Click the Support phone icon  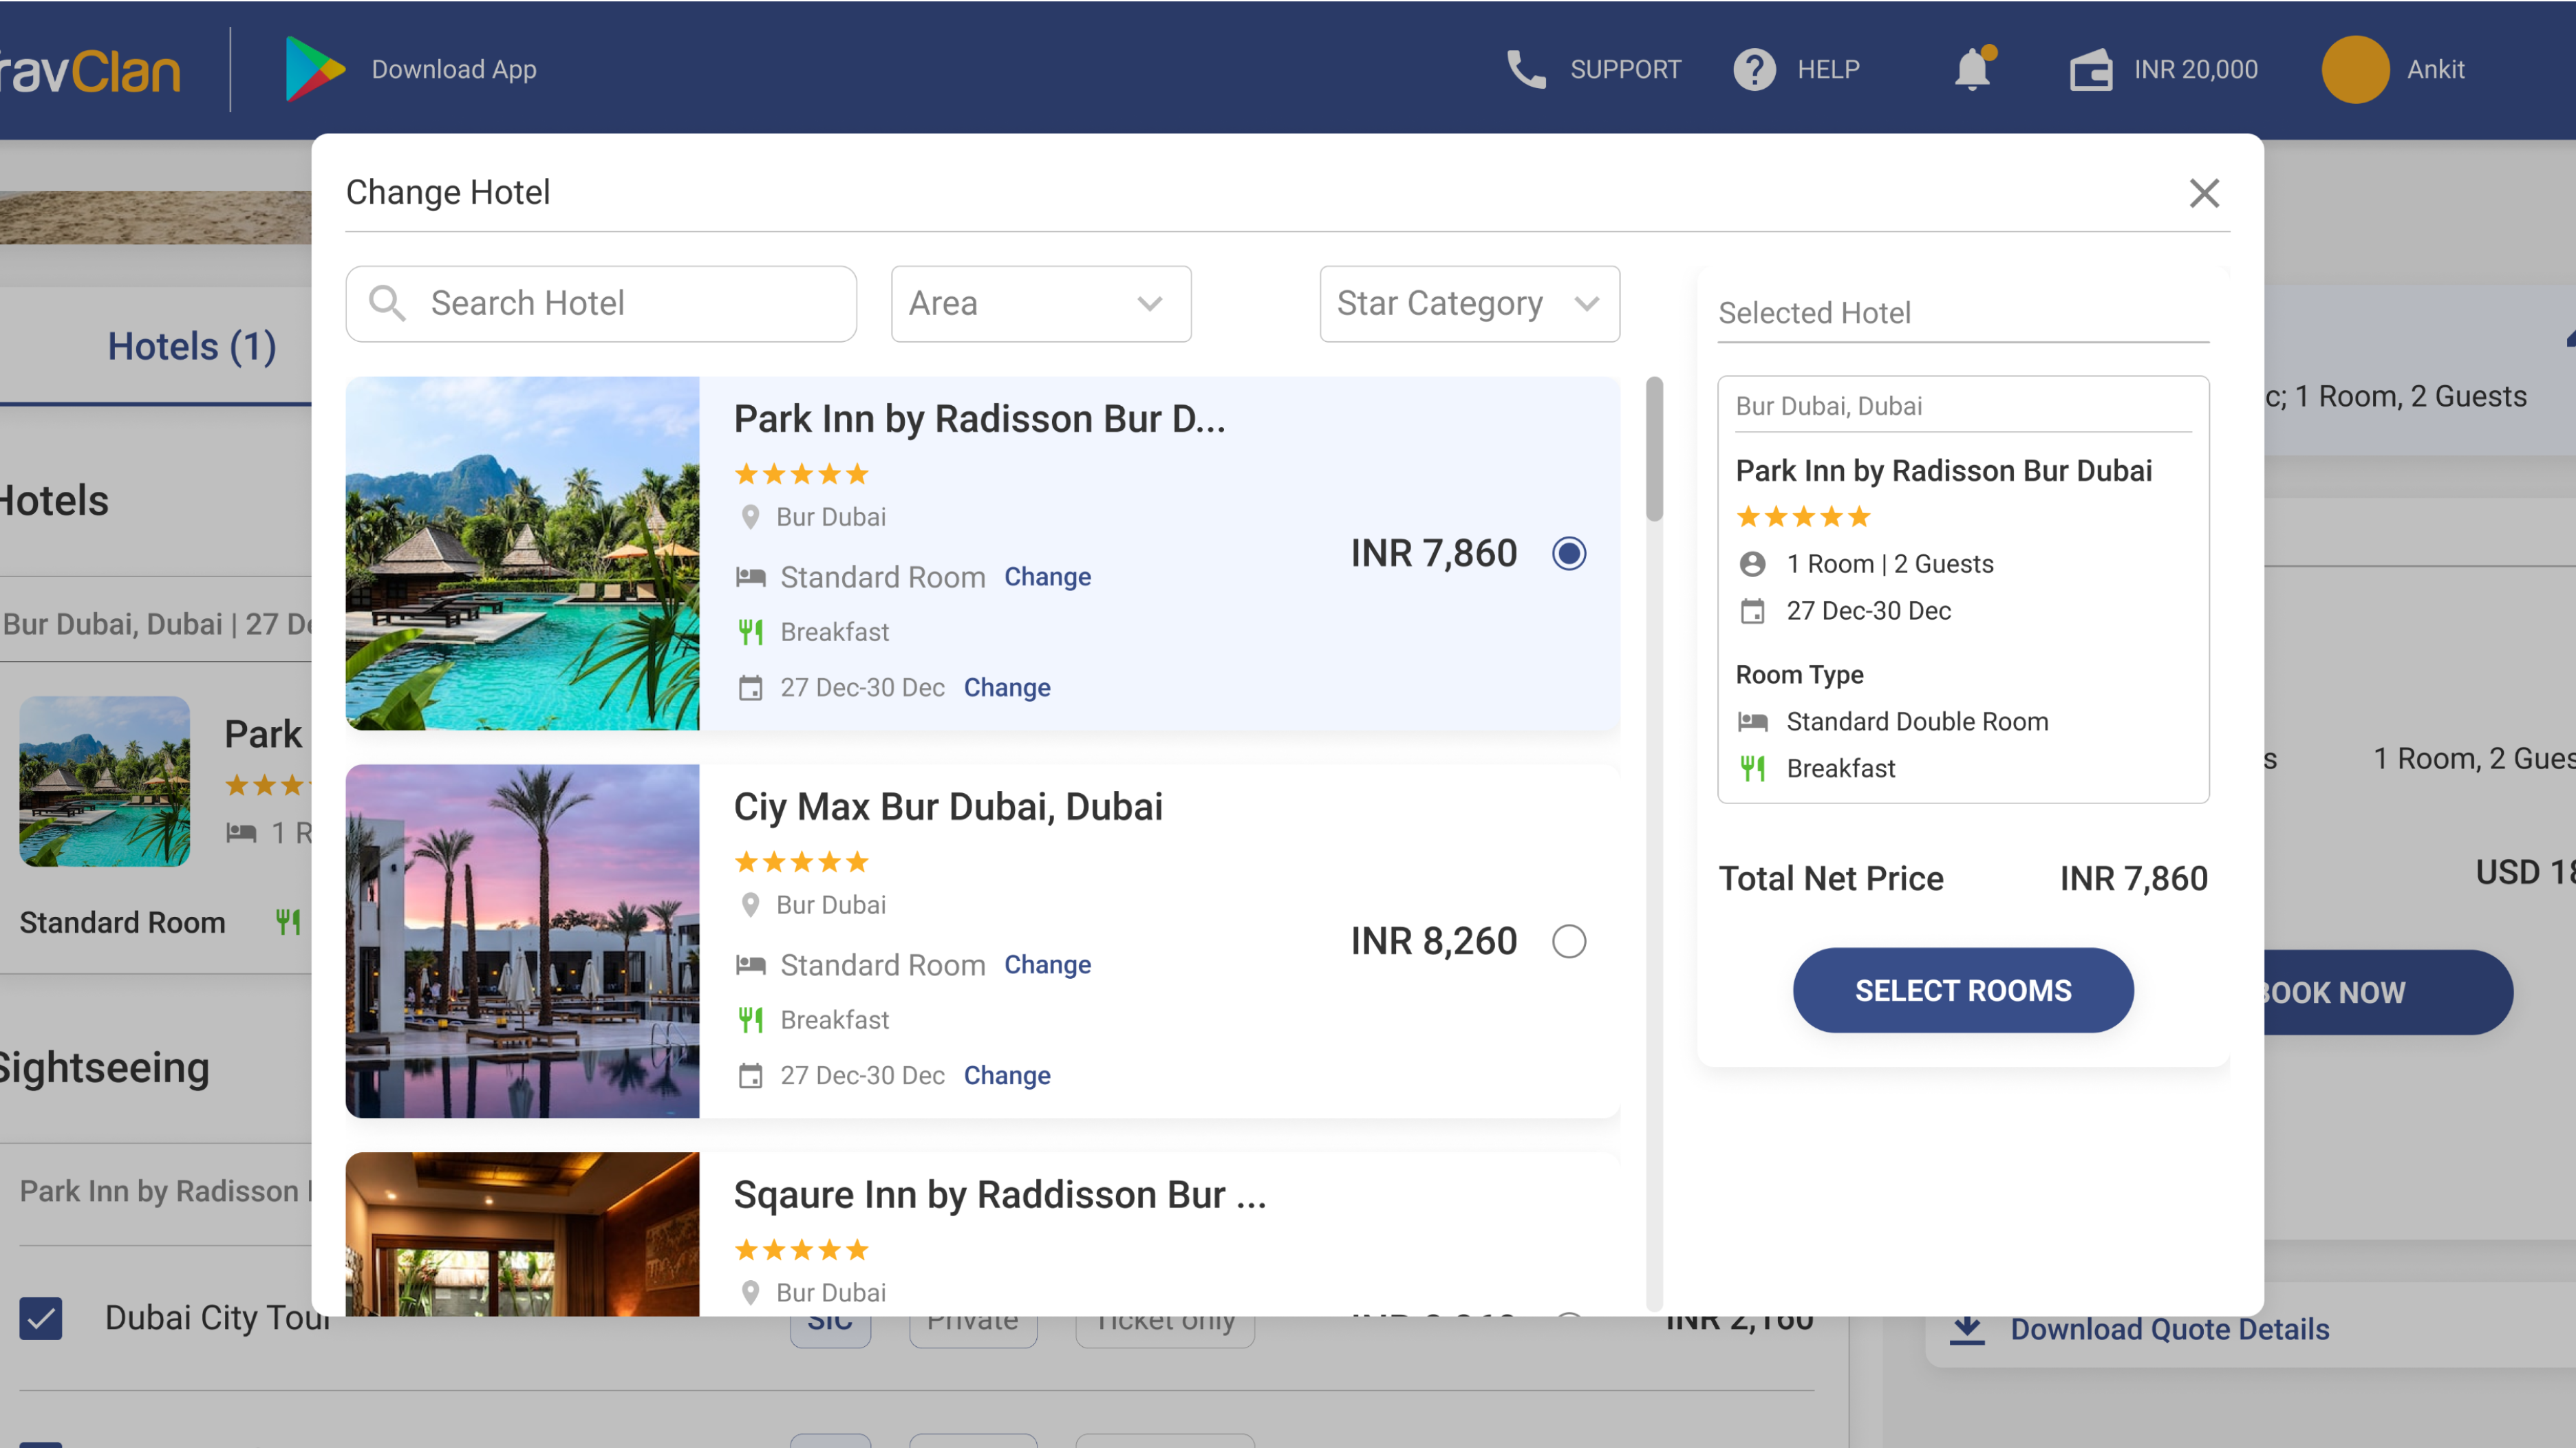click(x=1526, y=70)
